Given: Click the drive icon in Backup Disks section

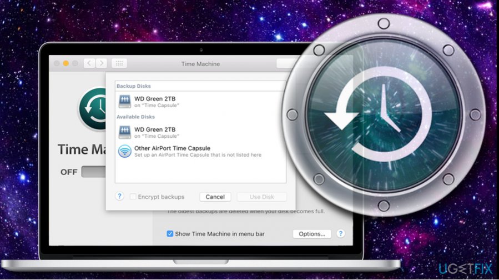Looking at the screenshot, I should (124, 102).
